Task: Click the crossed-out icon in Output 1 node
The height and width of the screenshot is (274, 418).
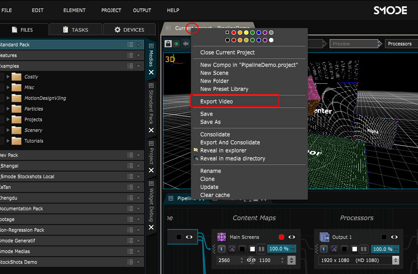Action: coord(334,249)
